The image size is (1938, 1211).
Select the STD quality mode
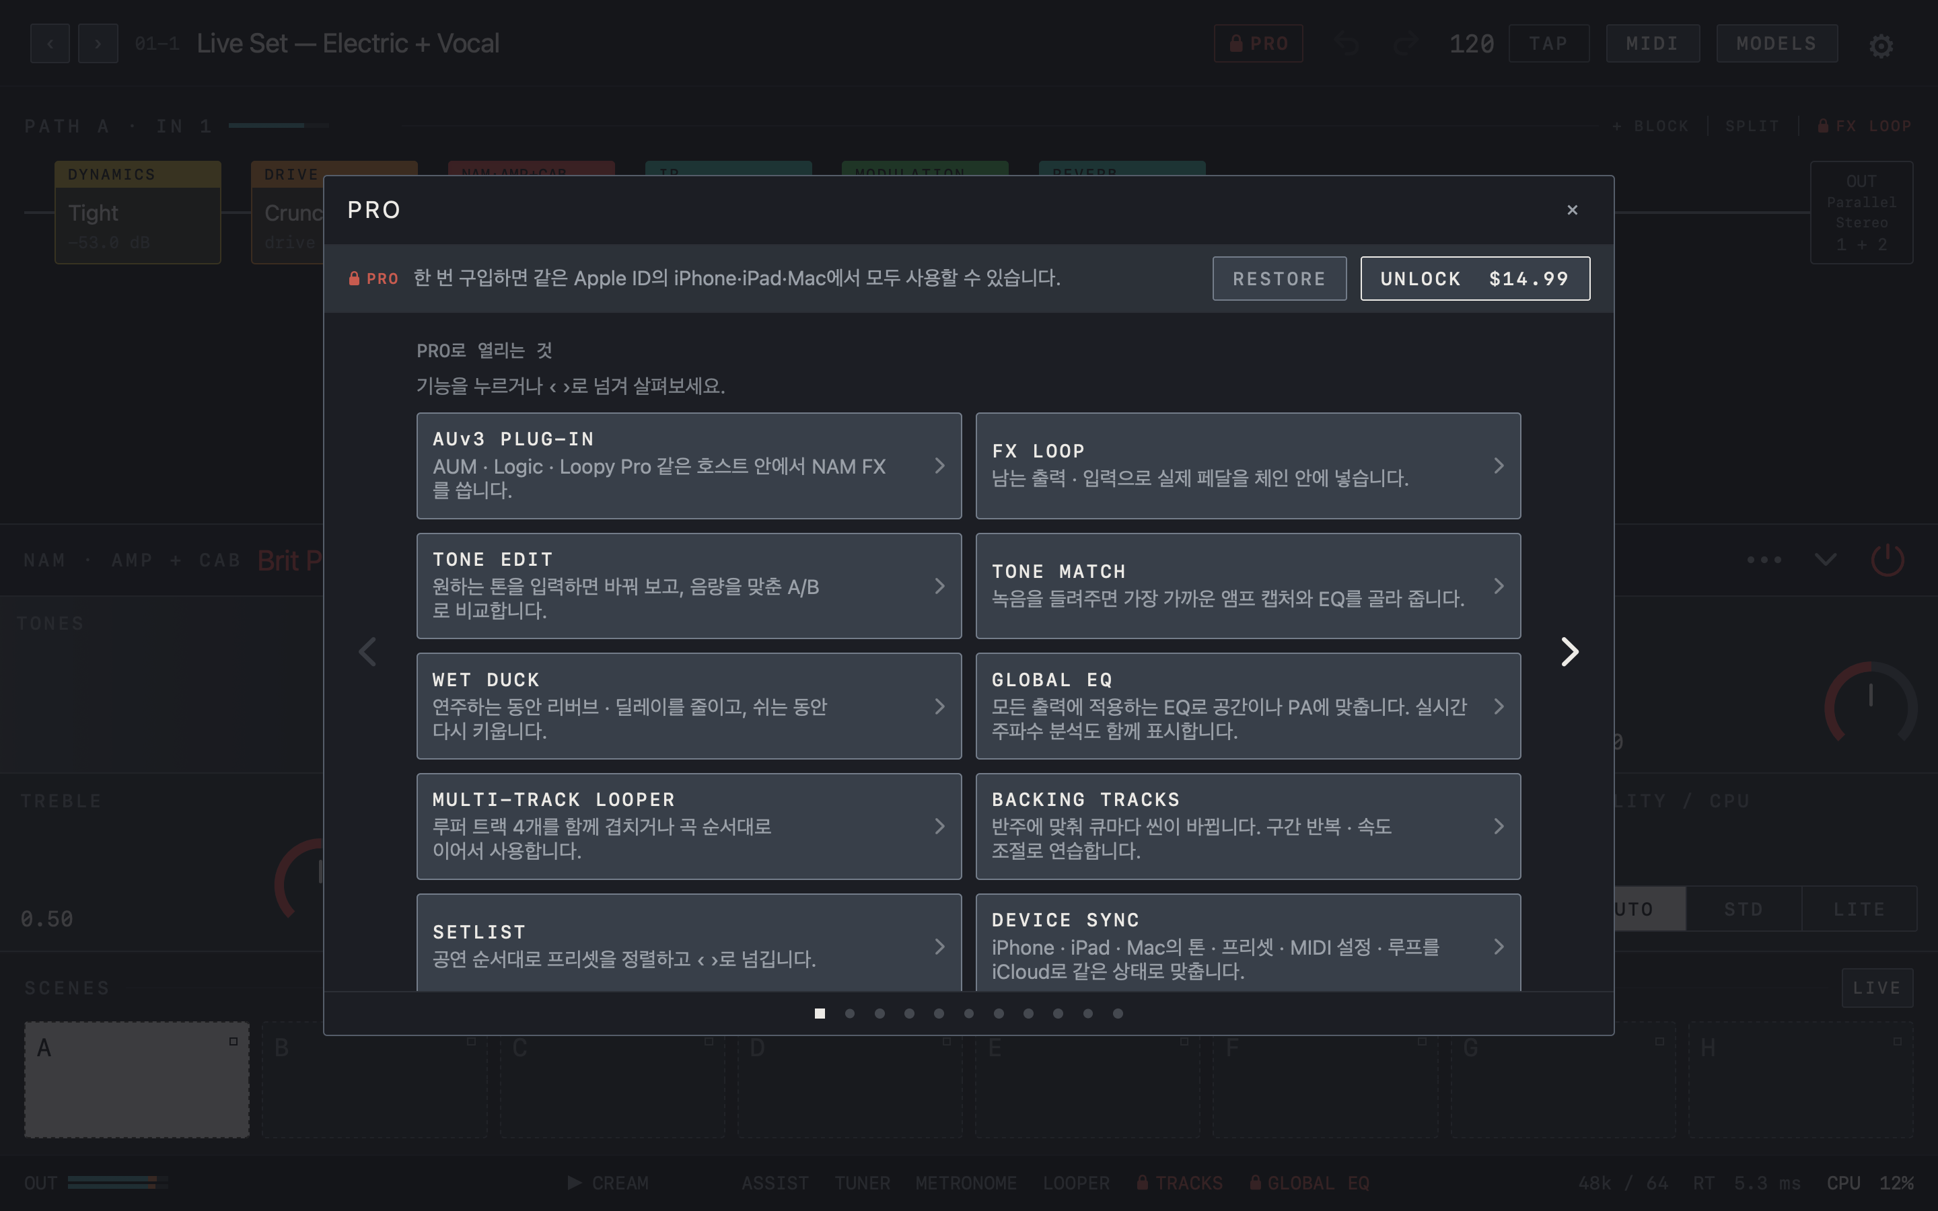[1744, 909]
